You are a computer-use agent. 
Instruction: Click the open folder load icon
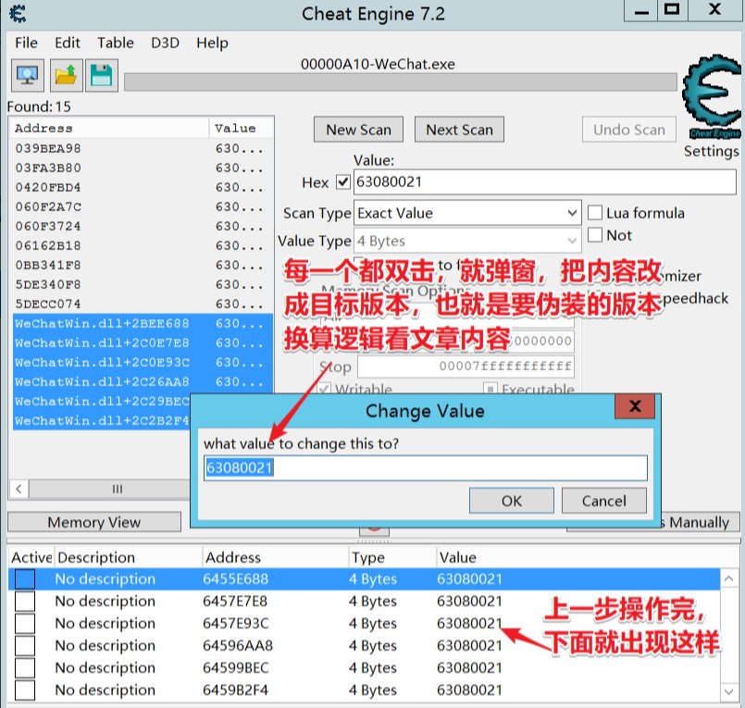65,75
